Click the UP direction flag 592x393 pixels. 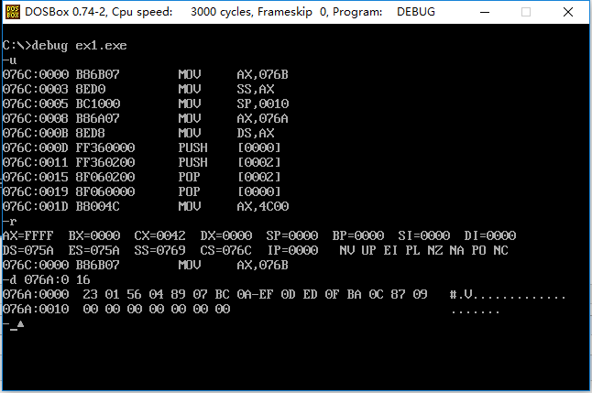[369, 251]
